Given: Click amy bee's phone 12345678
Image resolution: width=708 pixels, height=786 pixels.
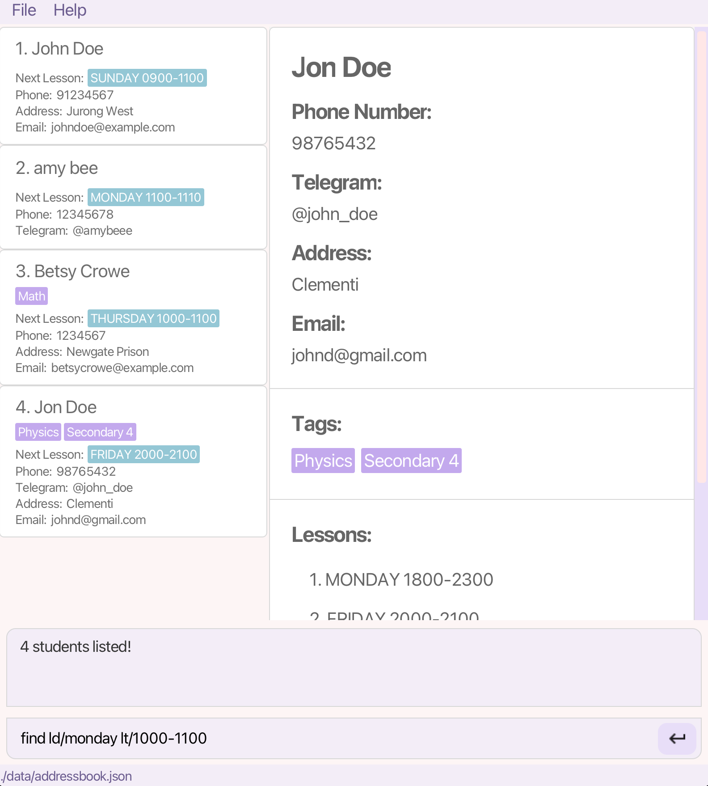Looking at the screenshot, I should pyautogui.click(x=85, y=215).
